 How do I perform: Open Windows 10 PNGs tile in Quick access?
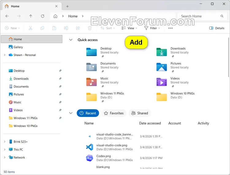click(x=176, y=97)
